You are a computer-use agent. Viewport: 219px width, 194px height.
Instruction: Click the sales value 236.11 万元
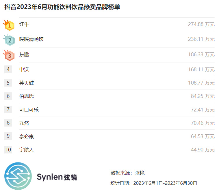201,39
